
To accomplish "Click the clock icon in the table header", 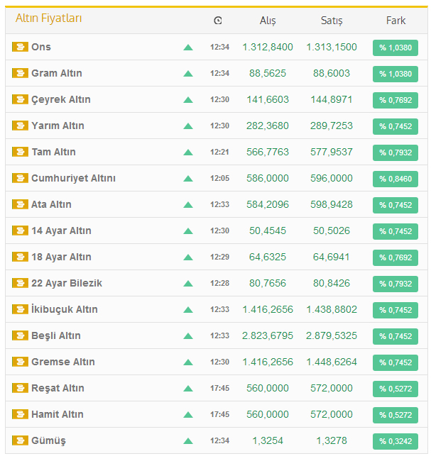I will click(x=218, y=21).
